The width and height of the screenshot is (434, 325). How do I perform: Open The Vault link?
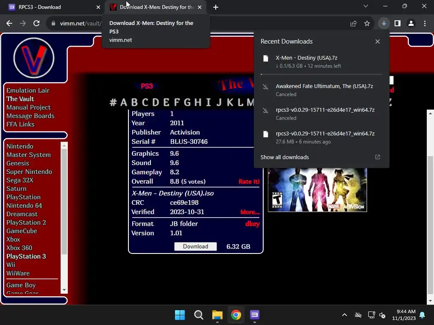[20, 99]
